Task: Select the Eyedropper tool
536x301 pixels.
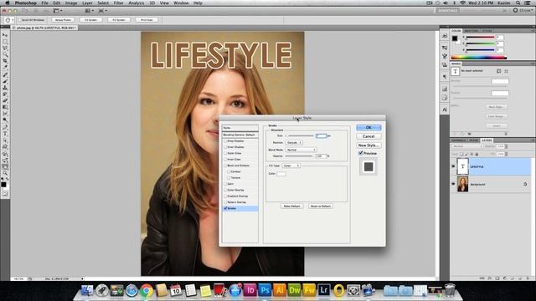Action: pos(5,68)
